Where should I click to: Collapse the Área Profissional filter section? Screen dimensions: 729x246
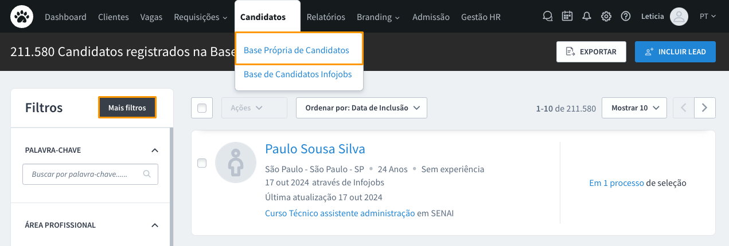154,225
